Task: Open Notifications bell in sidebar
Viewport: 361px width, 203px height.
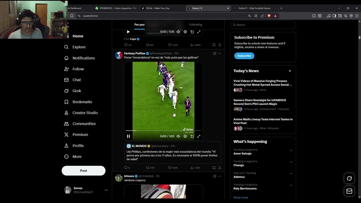Action: [x=66, y=58]
